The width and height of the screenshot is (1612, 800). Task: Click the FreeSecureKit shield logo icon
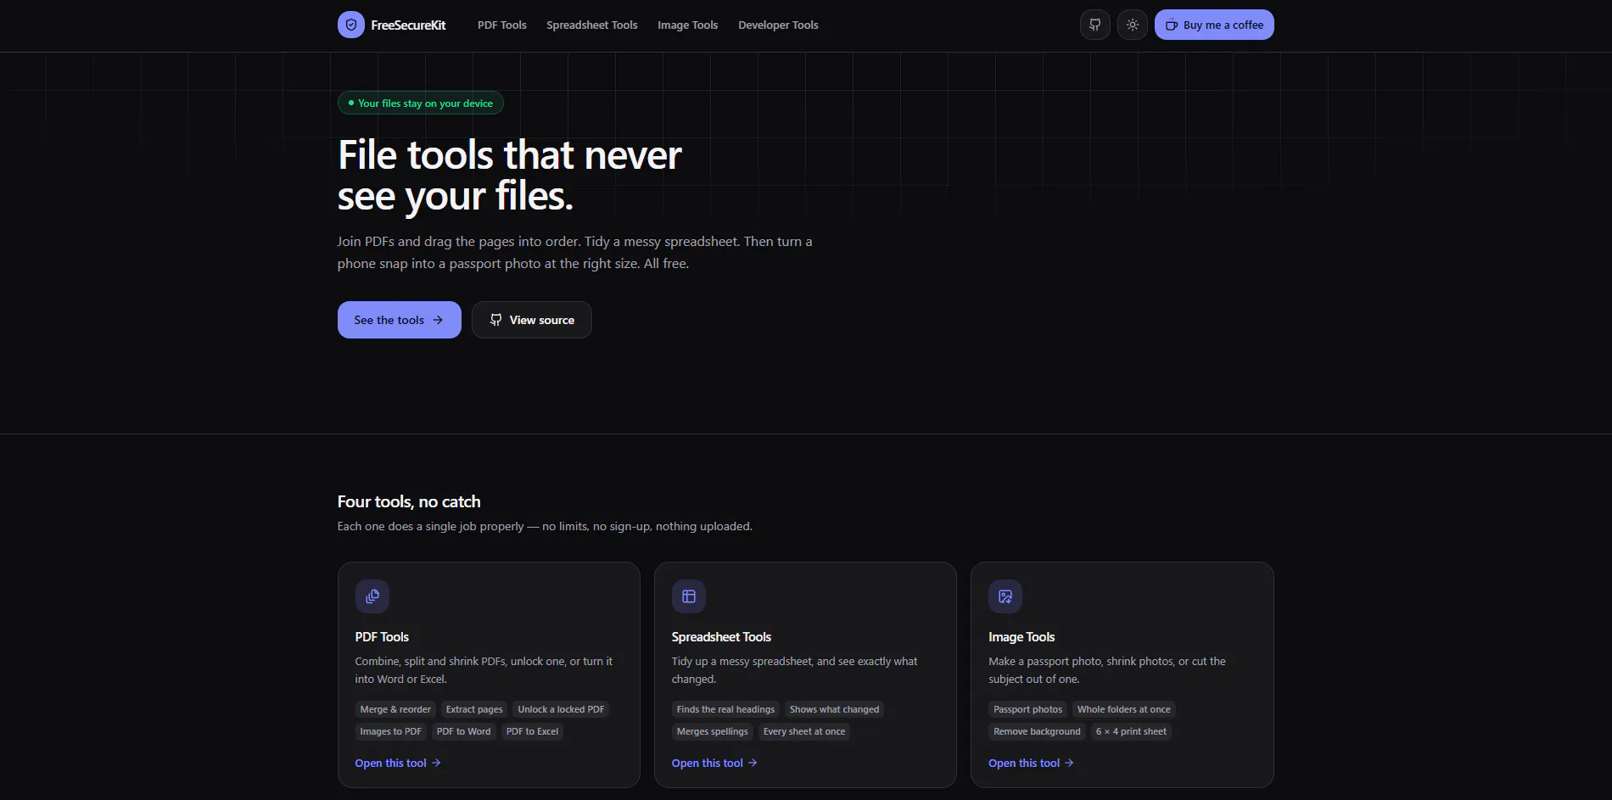coord(351,25)
